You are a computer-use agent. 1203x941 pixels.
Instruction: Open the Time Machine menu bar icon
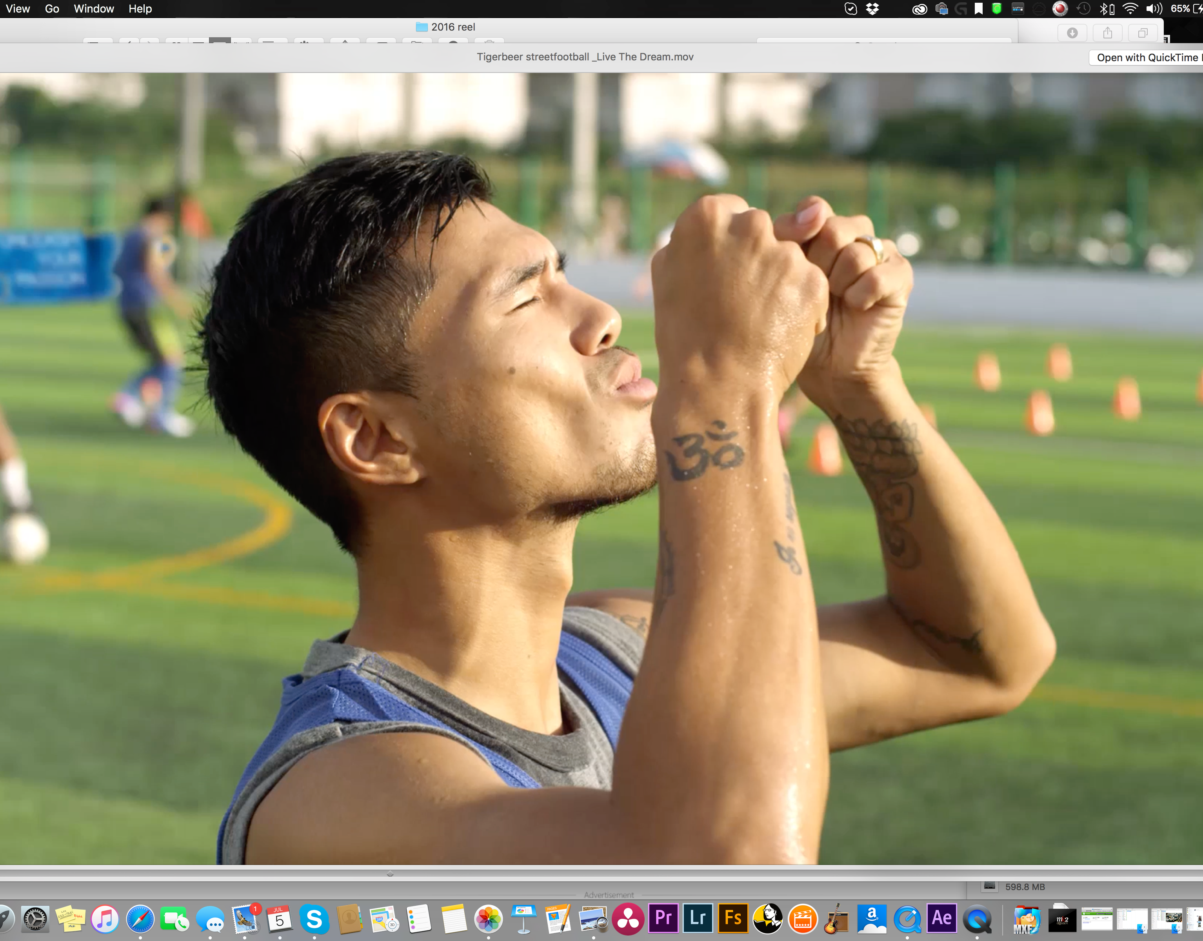(1083, 9)
